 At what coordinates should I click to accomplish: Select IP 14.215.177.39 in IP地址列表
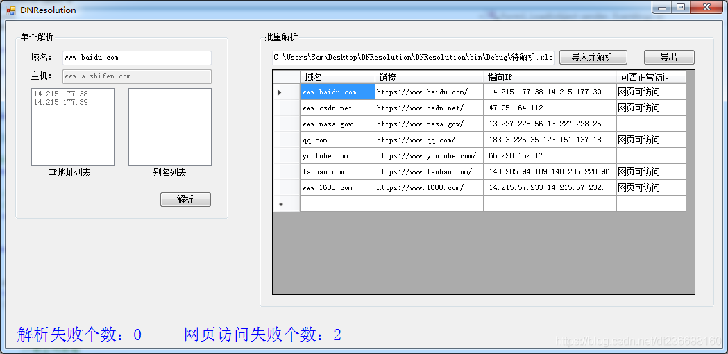[61, 102]
